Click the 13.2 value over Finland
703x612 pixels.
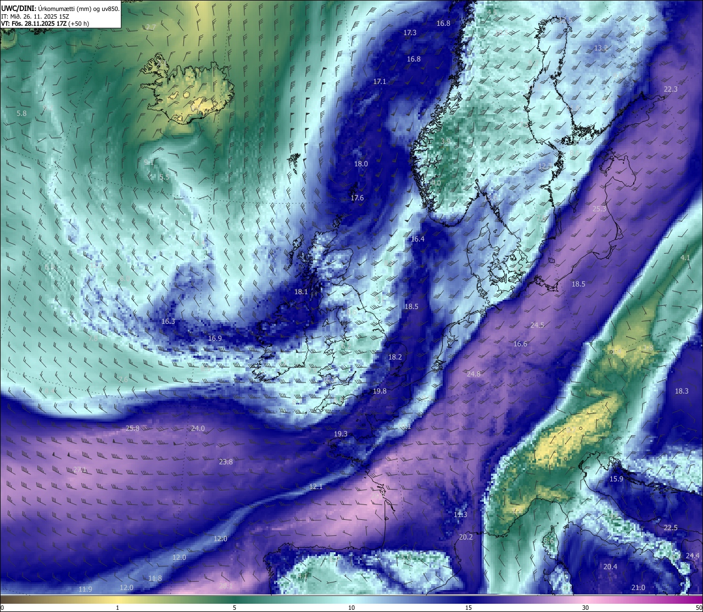[x=601, y=48]
